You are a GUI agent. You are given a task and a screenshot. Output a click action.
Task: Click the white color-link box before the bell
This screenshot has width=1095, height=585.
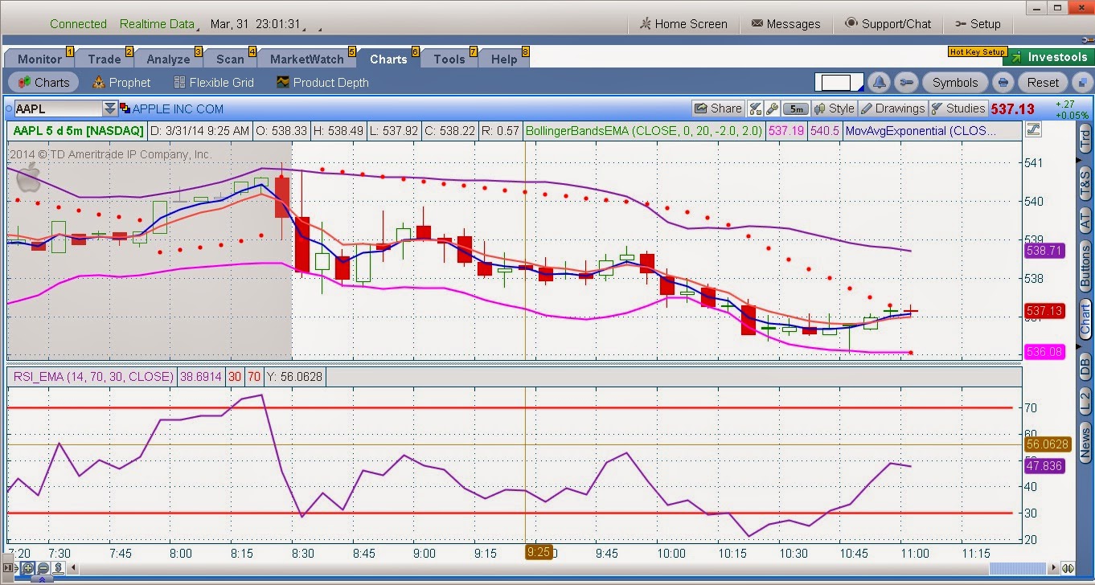tap(838, 82)
